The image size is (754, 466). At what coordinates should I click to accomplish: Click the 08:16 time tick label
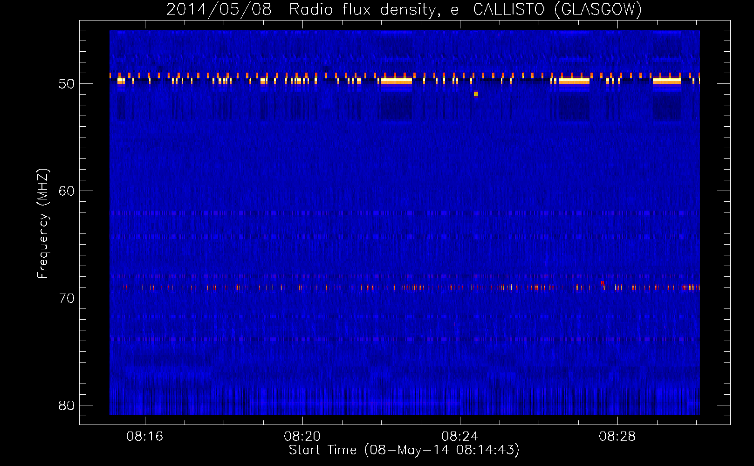145,437
